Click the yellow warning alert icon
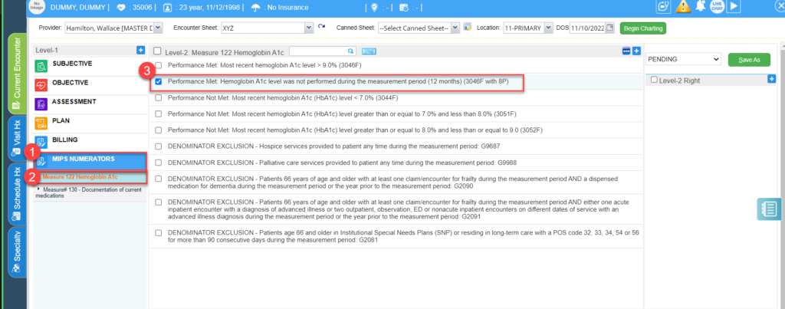 [683, 6]
